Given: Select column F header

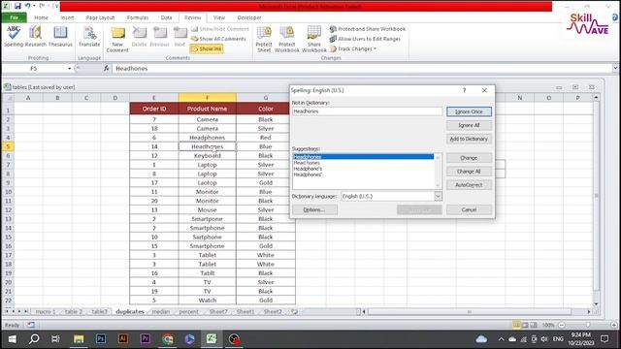Looking at the screenshot, I should point(207,98).
